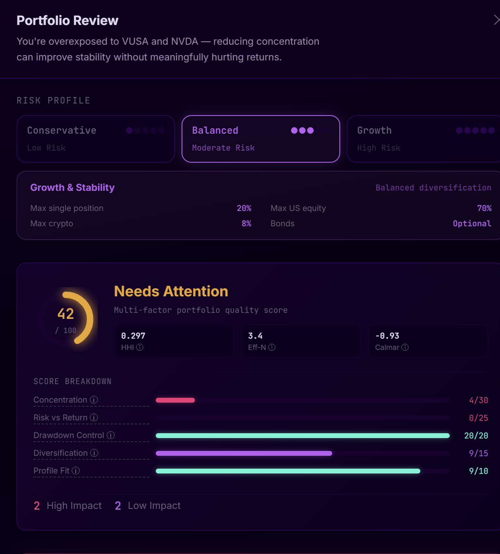Open the Eff-N info tooltip
Viewport: 500px width, 554px height.
272,347
